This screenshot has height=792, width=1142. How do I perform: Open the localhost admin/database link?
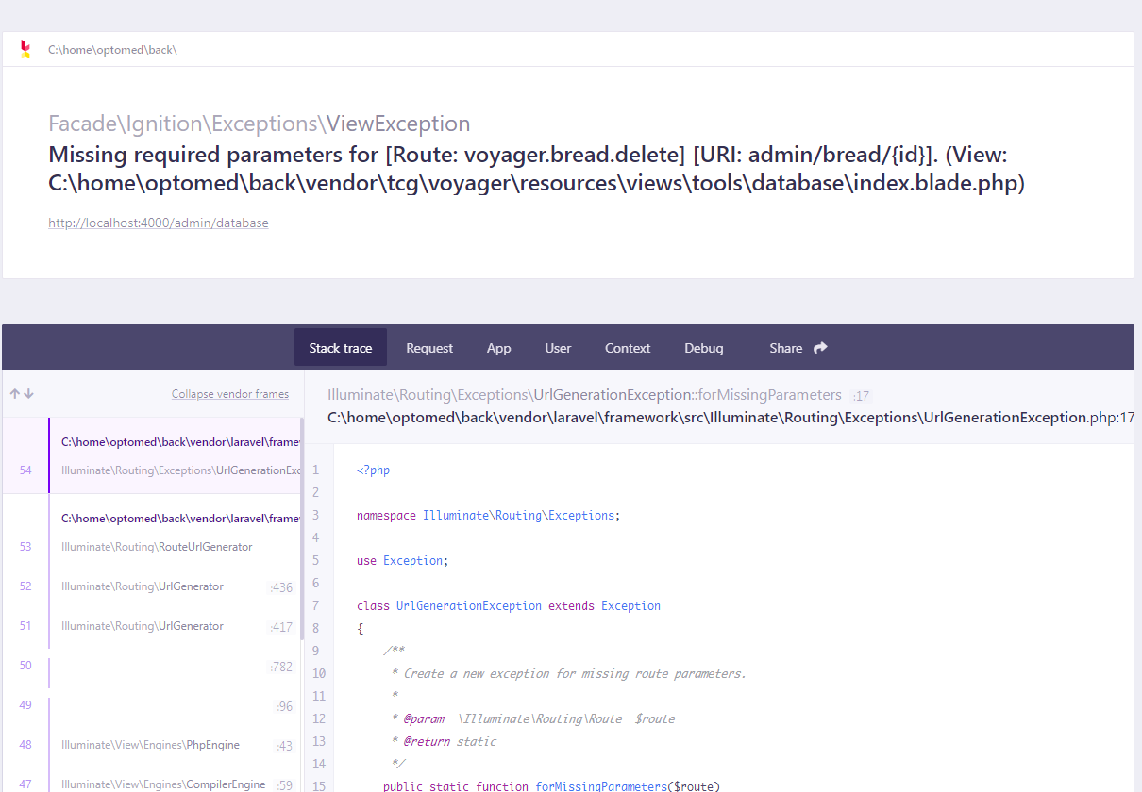(158, 223)
